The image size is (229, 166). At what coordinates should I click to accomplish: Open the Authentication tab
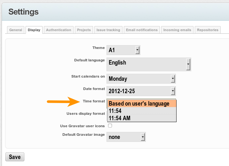(59, 30)
